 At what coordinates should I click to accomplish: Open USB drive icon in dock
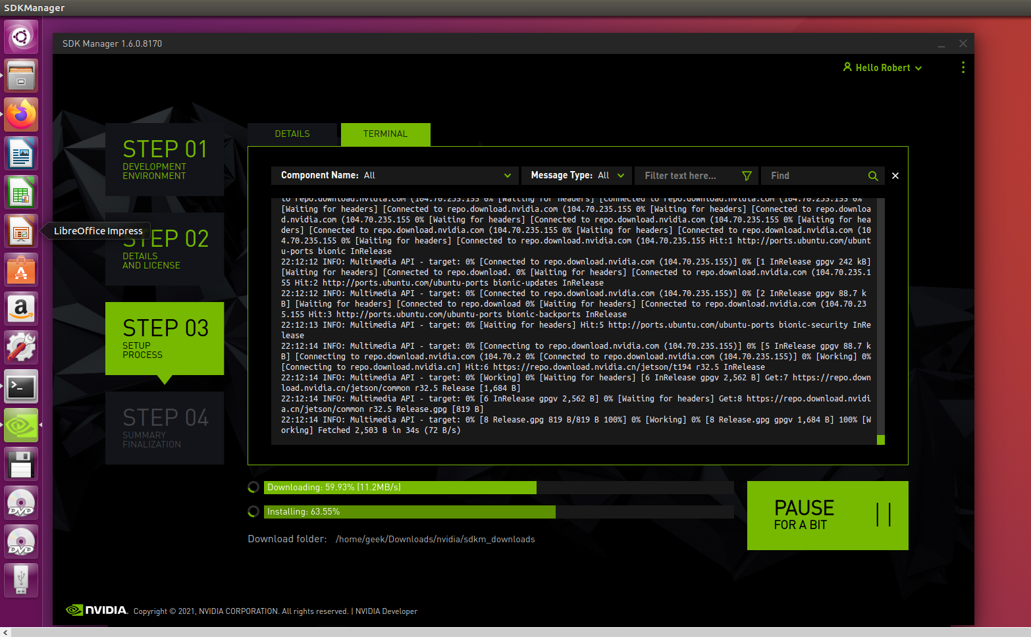pyautogui.click(x=21, y=580)
